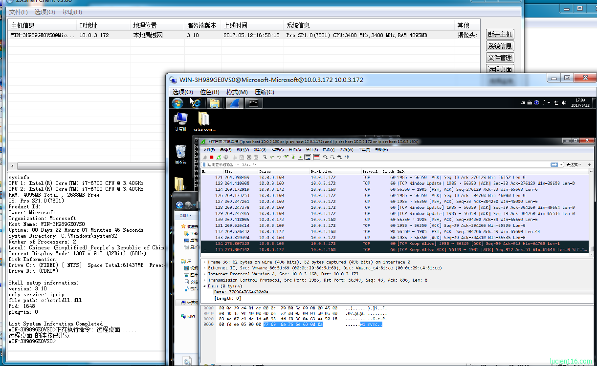Click the Wireshark find packet magnifier icon
Screen dimensions: 597x366
click(265, 157)
